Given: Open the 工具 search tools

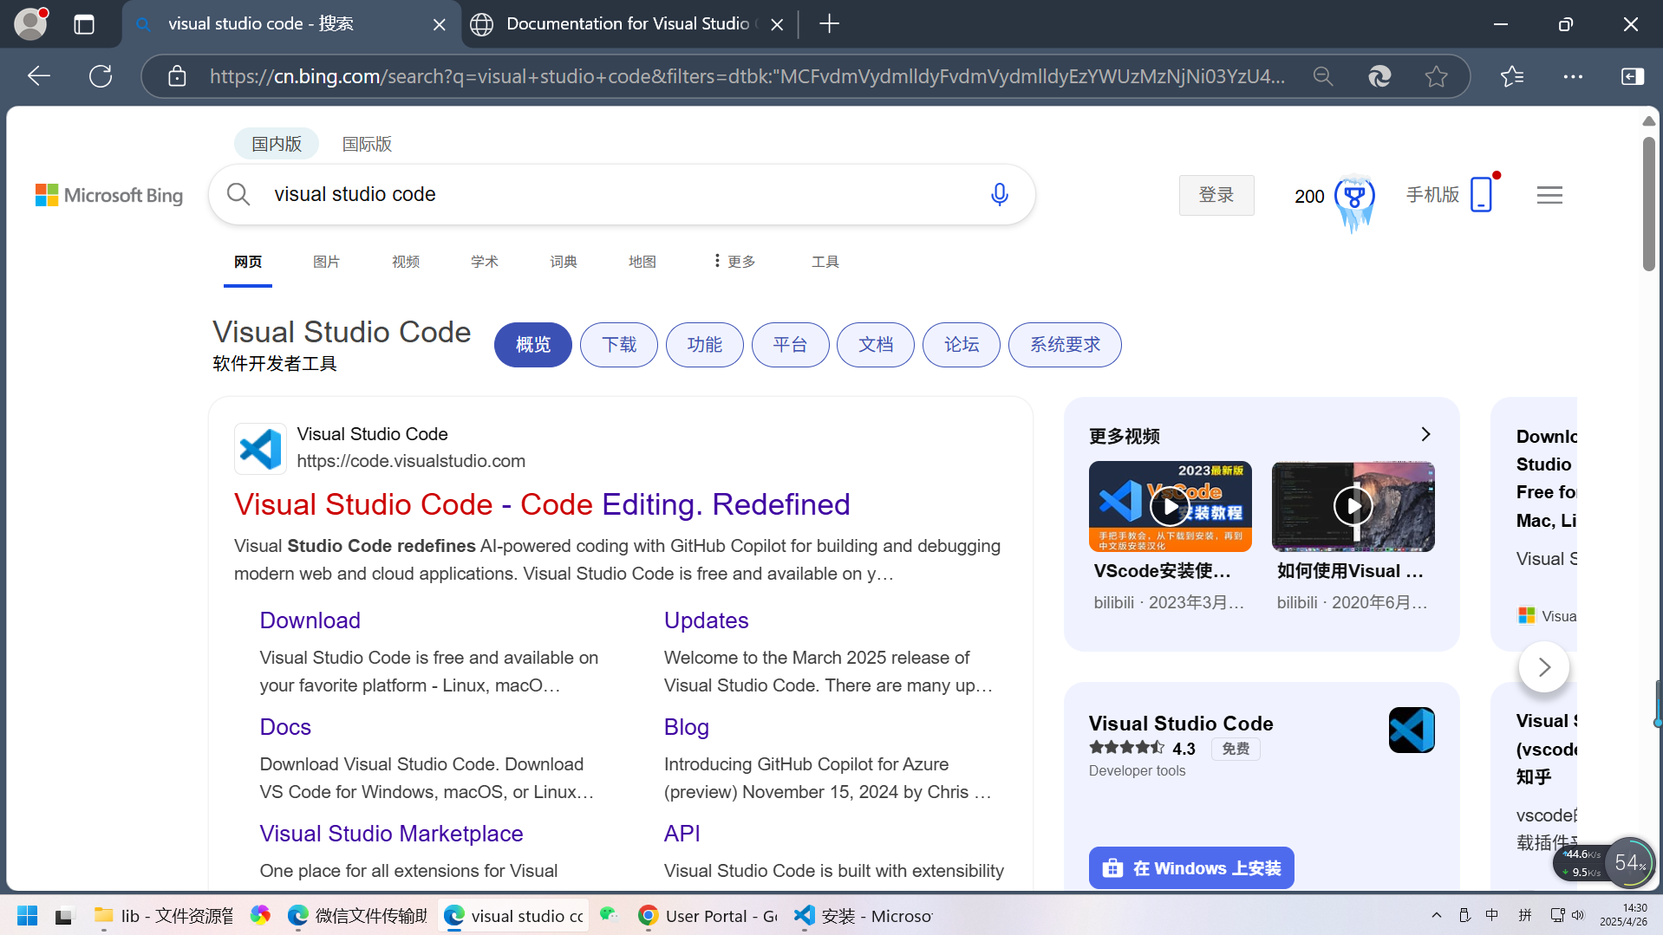Looking at the screenshot, I should pyautogui.click(x=825, y=262).
